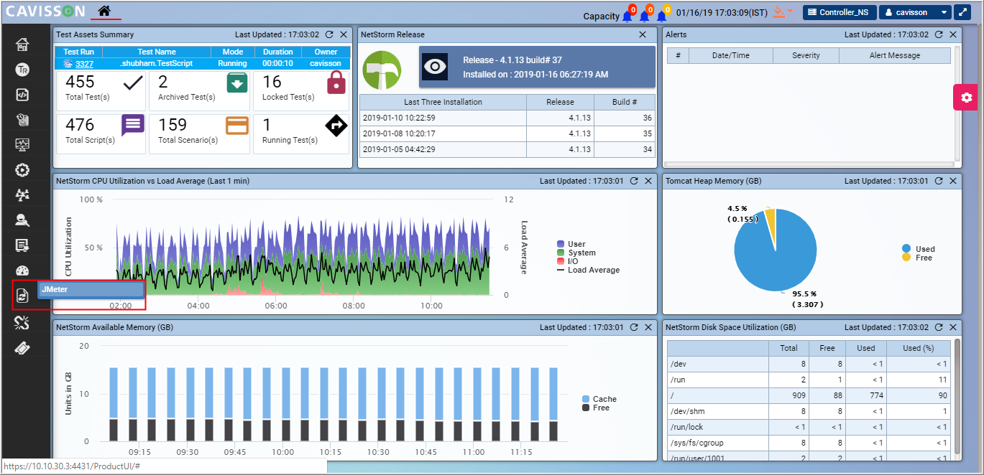Image resolution: width=984 pixels, height=475 pixels.
Task: Click the Severity column header in Alerts
Action: coord(806,55)
